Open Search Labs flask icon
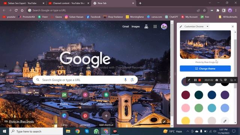Image resolution: width=240 pixels, height=135 pixels. pos(146,27)
